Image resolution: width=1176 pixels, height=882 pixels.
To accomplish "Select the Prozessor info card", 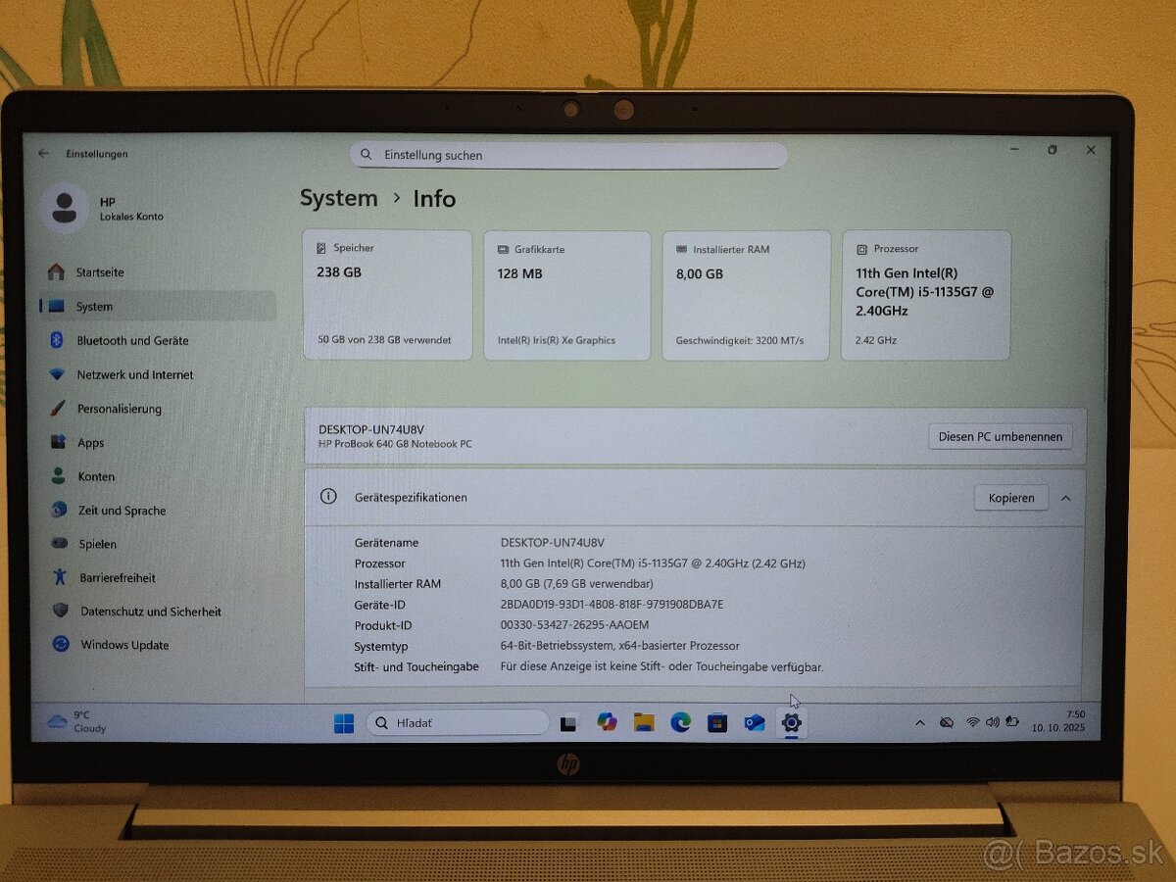I will click(925, 294).
